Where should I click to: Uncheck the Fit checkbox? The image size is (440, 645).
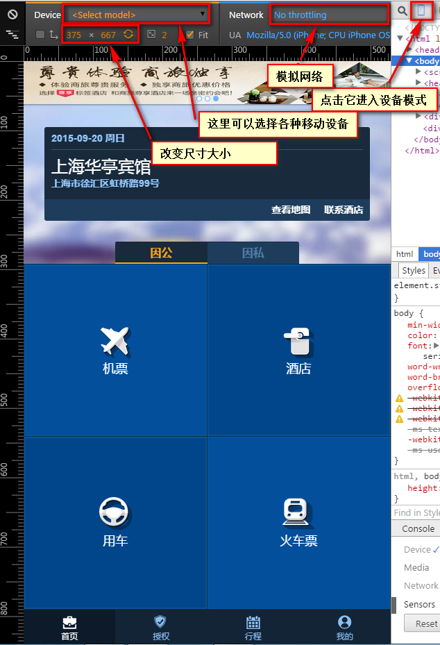(x=189, y=35)
